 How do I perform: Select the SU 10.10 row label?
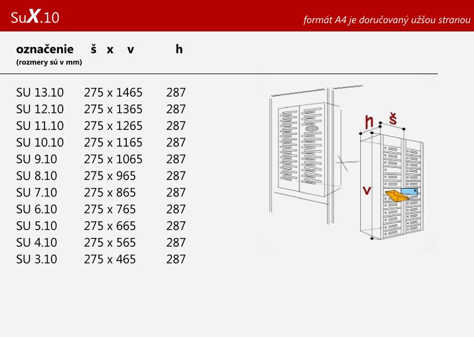[40, 142]
